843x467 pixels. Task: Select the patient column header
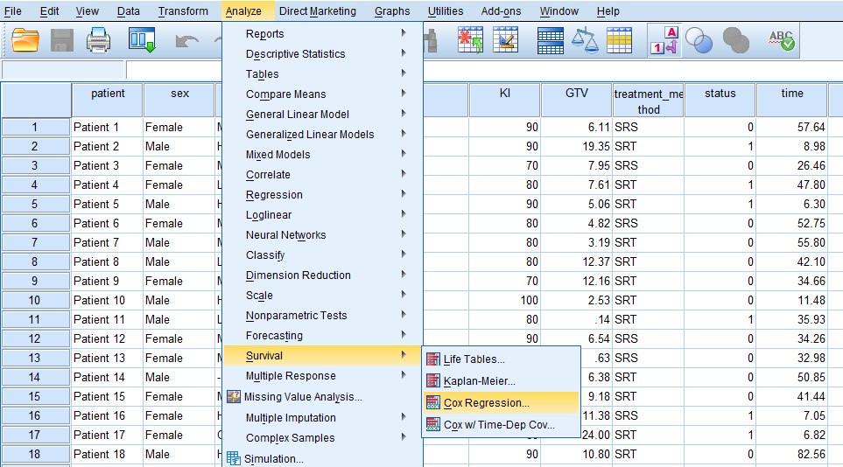108,100
